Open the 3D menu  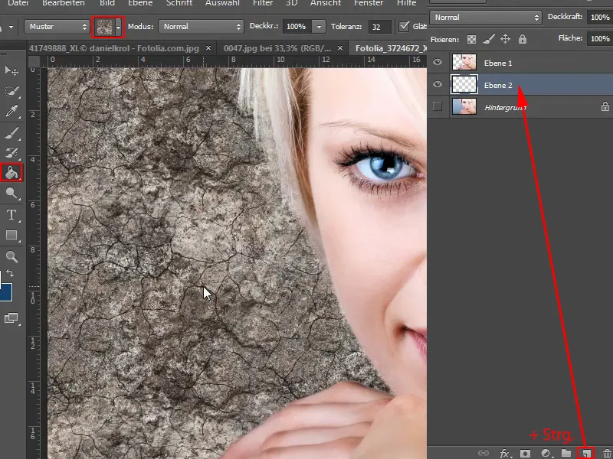pyautogui.click(x=291, y=3)
